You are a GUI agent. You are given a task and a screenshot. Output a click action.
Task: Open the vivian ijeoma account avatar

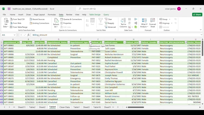point(179,9)
